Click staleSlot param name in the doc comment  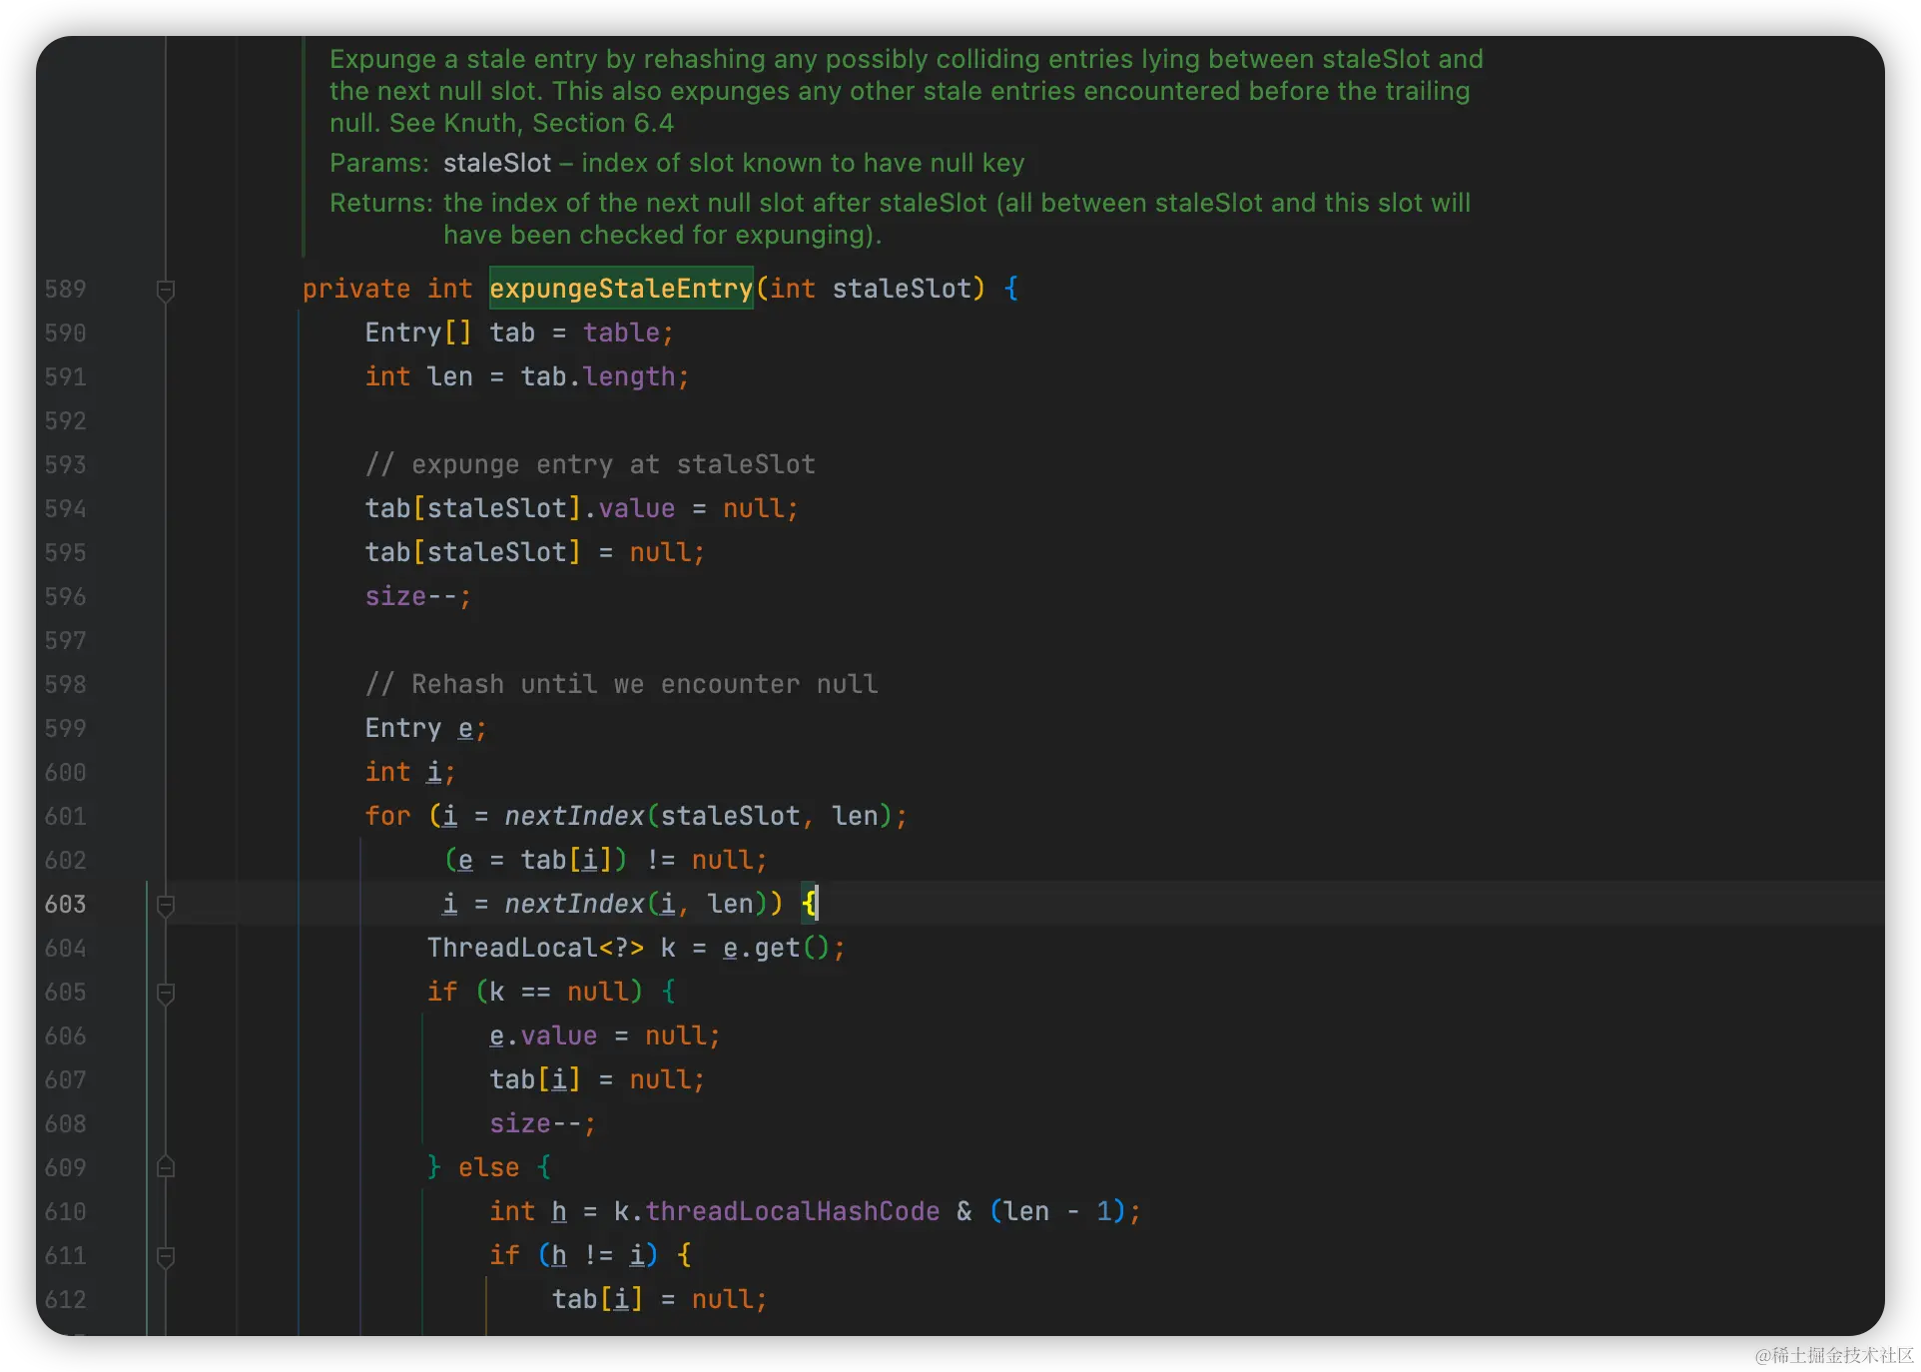click(x=496, y=163)
